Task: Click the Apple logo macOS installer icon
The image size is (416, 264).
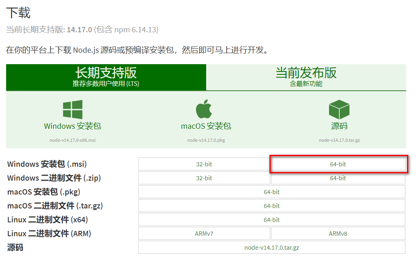Action: point(204,109)
